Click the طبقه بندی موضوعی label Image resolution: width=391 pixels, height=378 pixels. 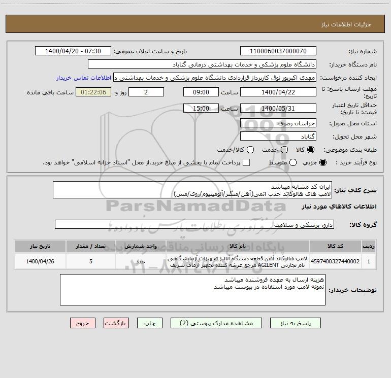click(x=350, y=150)
